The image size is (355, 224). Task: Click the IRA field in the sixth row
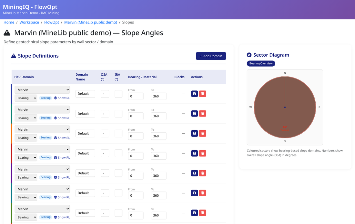pyautogui.click(x=118, y=193)
